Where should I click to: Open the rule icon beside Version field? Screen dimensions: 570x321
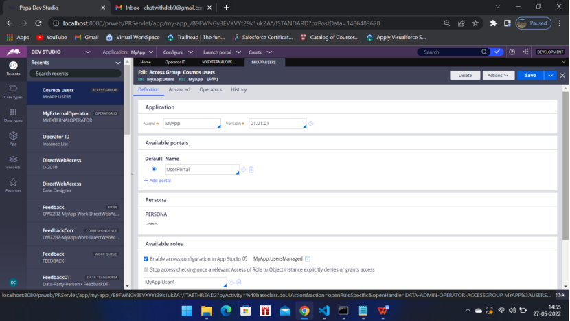pyautogui.click(x=311, y=124)
